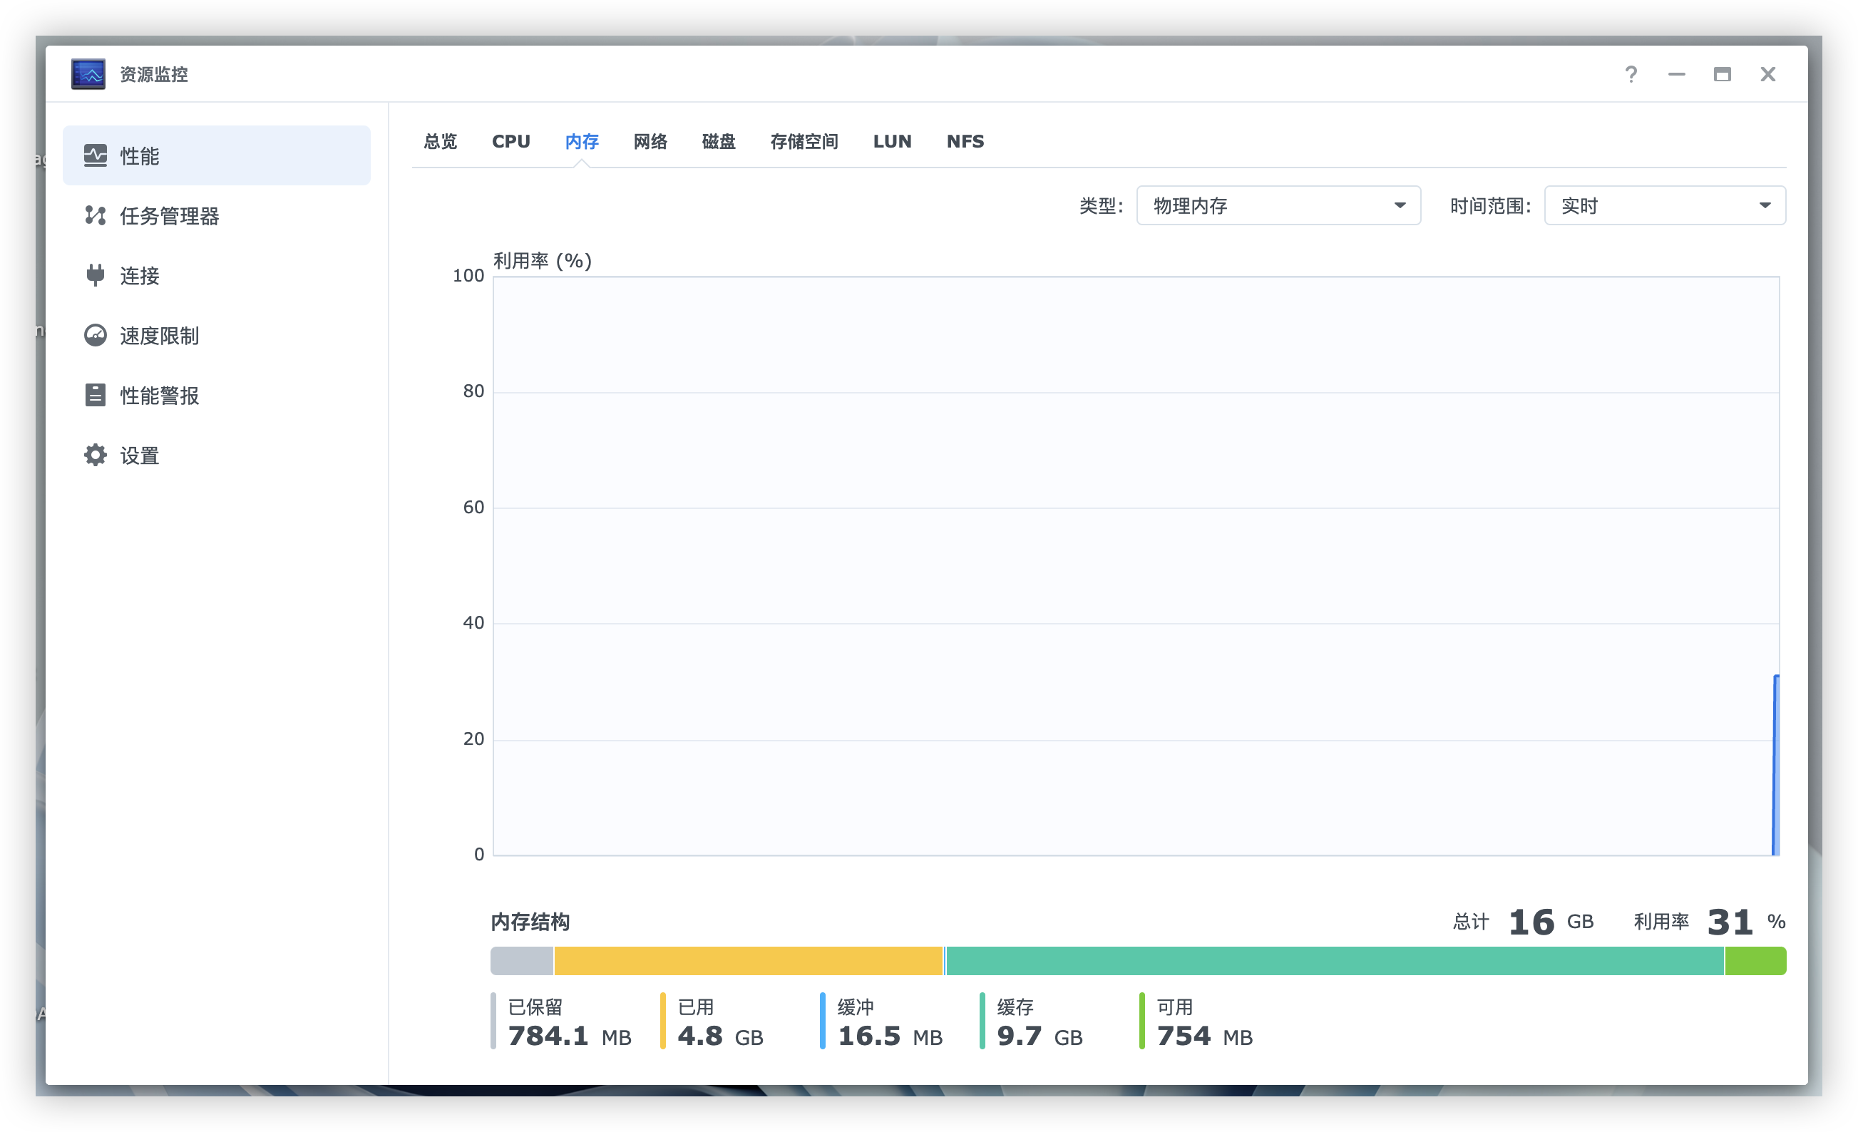Click the 任务管理器 branch icon
The image size is (1858, 1132).
pyautogui.click(x=95, y=216)
